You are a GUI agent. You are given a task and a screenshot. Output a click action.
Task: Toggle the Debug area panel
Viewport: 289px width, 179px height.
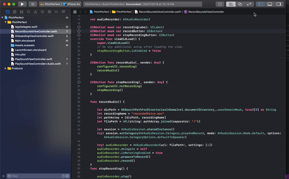pyautogui.click(x=270, y=4)
